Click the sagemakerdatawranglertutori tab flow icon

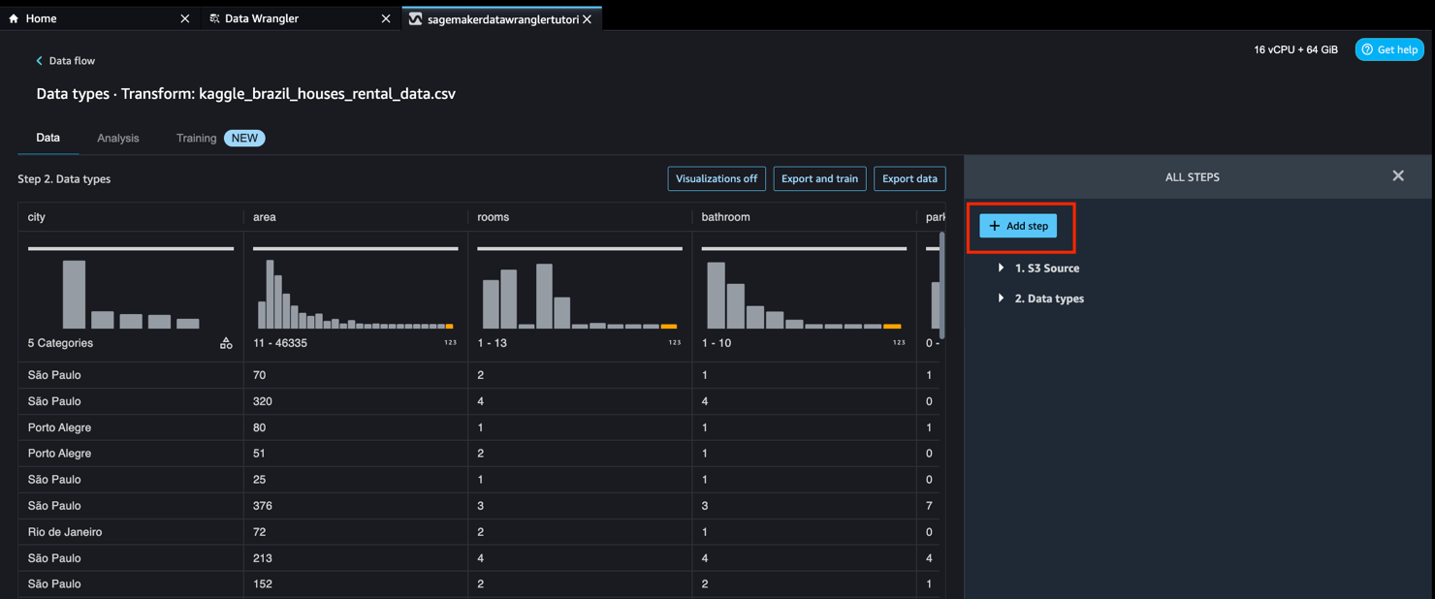415,18
